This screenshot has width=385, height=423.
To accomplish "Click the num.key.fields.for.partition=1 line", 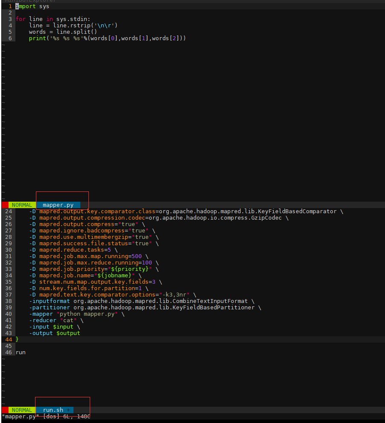I will pos(89,288).
